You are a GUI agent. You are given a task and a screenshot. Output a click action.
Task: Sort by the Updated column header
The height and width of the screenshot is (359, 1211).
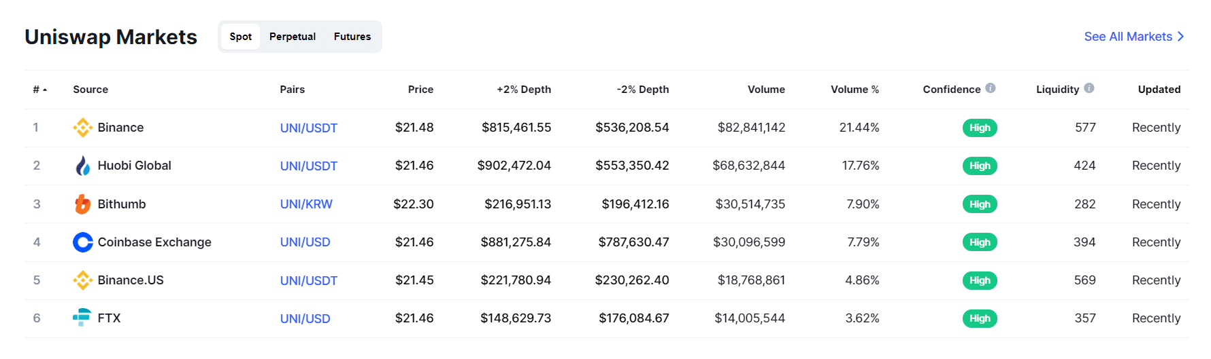[x=1159, y=90]
